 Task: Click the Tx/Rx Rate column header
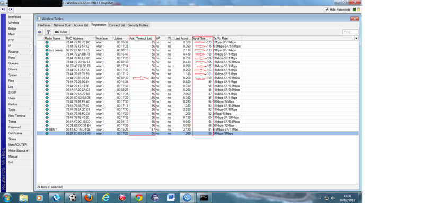coord(227,38)
